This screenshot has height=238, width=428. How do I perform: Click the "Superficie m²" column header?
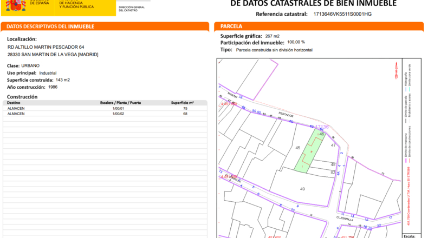[x=183, y=103]
